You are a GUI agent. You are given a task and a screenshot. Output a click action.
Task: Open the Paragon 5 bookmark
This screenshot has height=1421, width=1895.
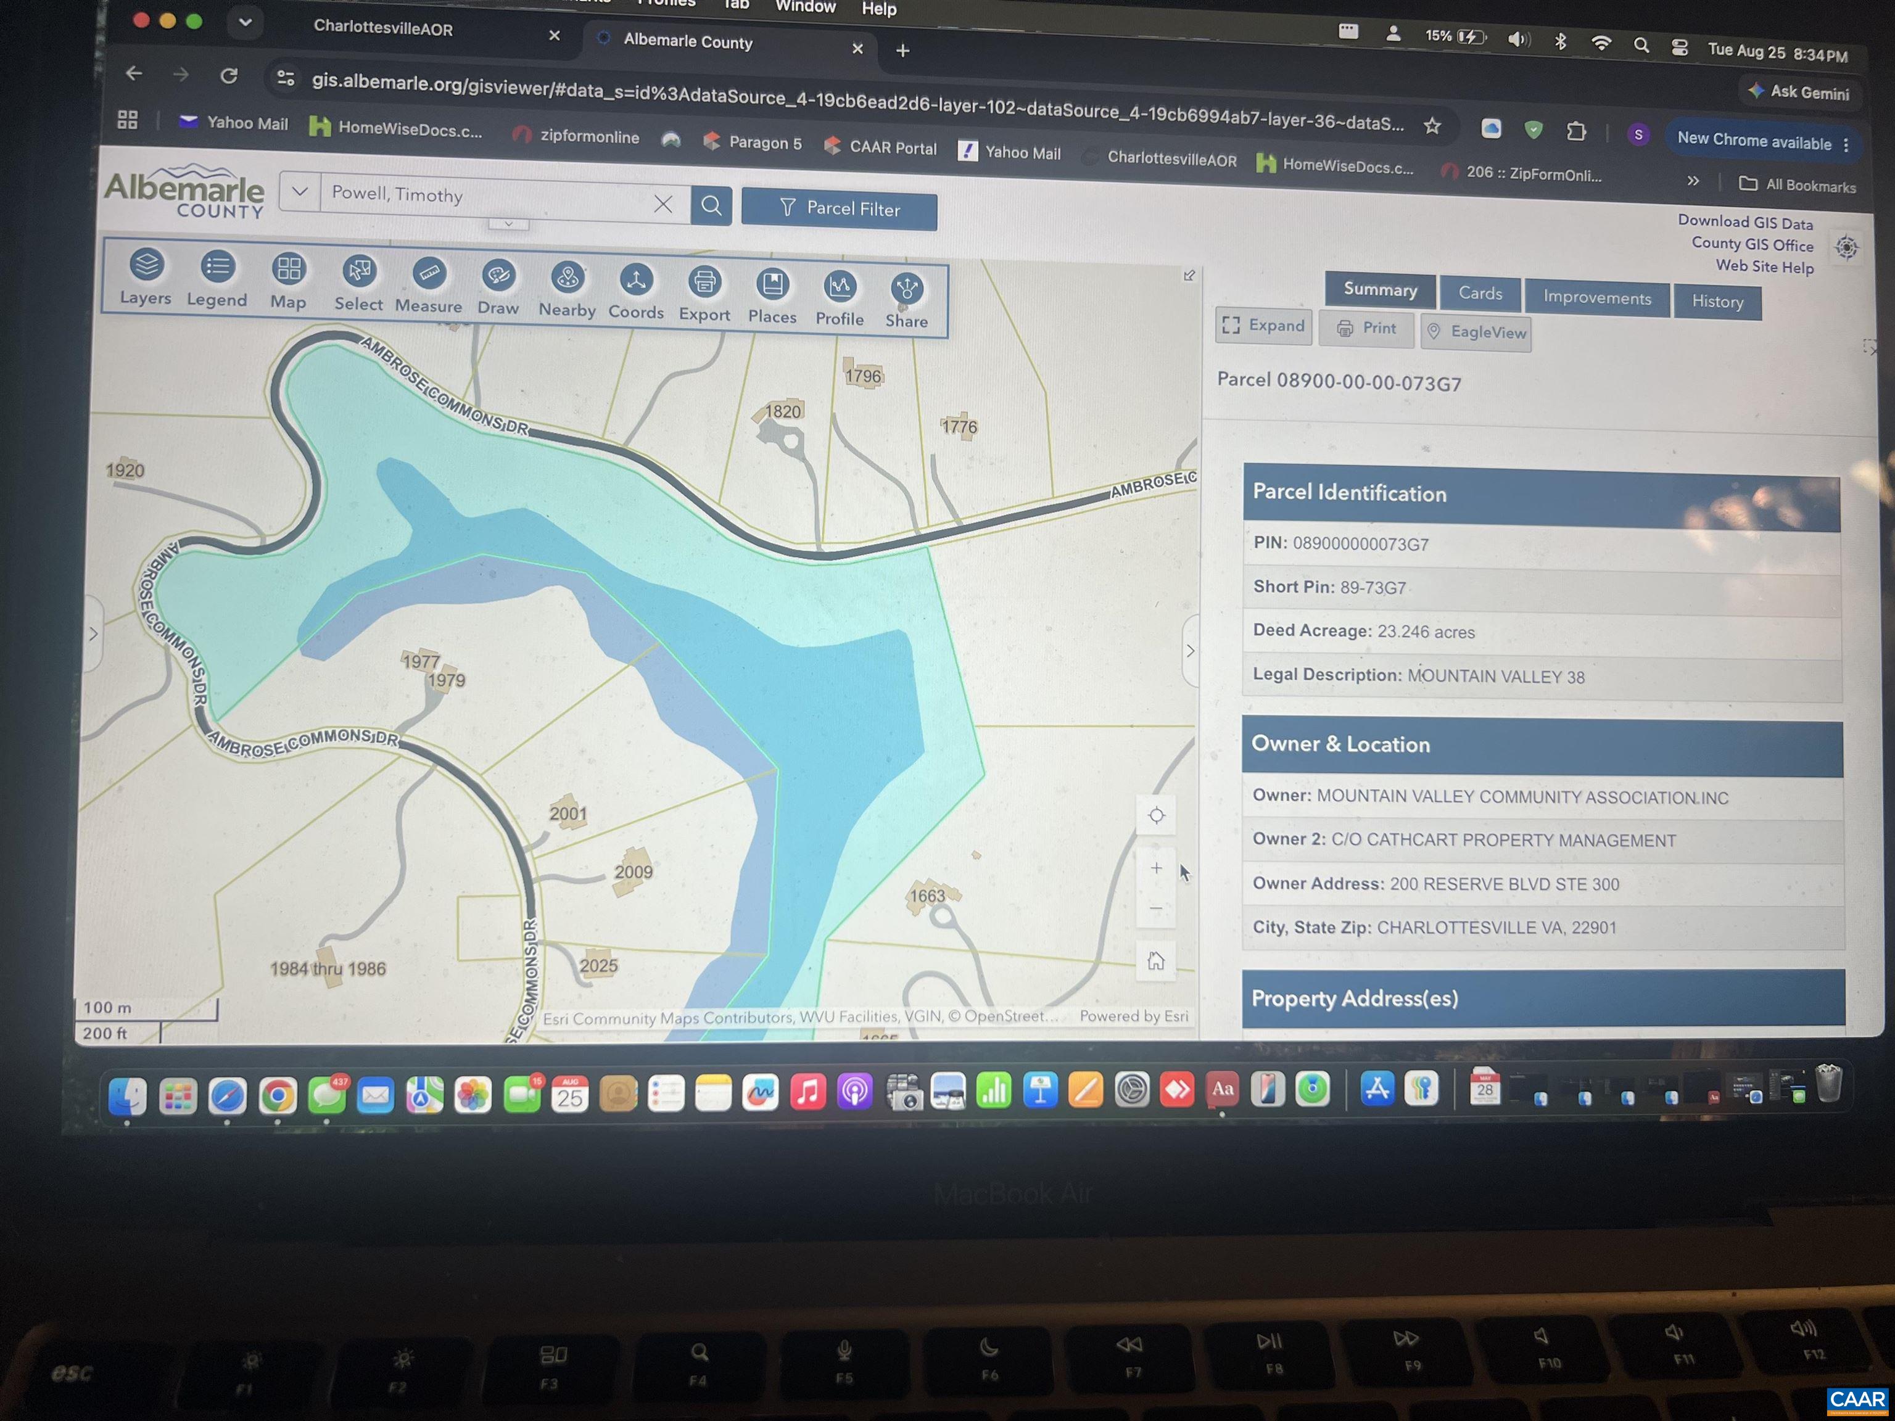[752, 142]
